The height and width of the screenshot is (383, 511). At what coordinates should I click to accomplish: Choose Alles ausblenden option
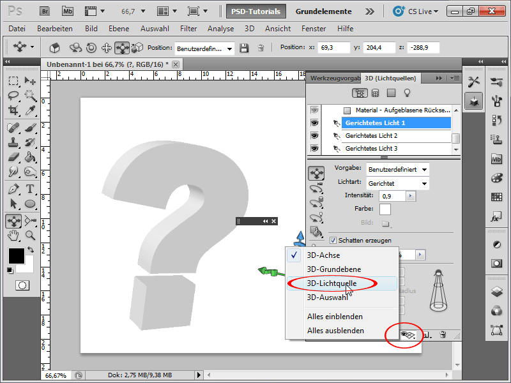(x=342, y=330)
